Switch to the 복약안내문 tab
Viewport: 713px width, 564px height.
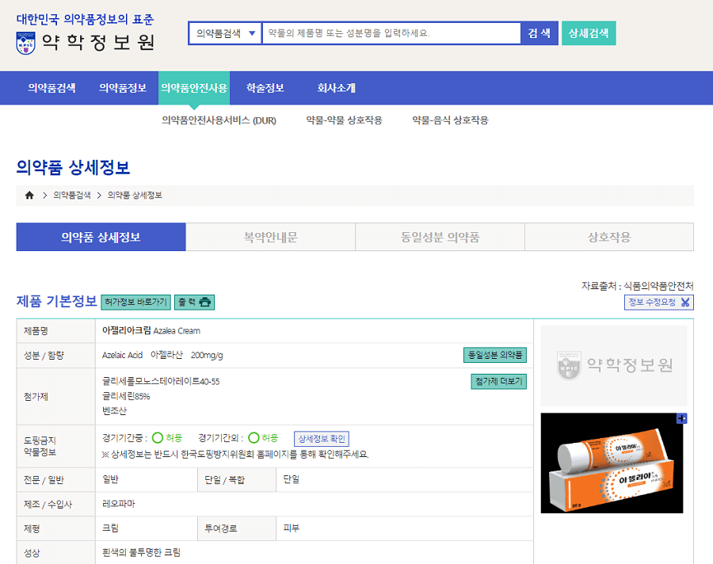click(x=271, y=237)
